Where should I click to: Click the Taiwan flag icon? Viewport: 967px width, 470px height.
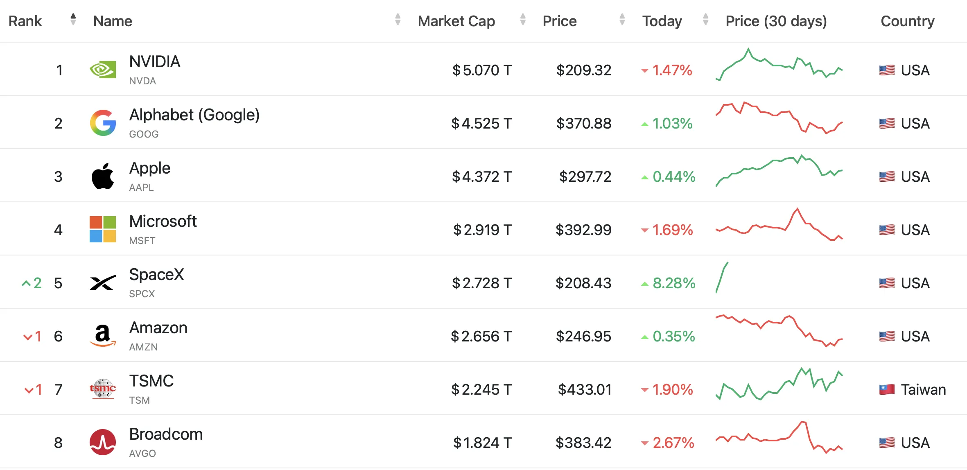coord(887,389)
